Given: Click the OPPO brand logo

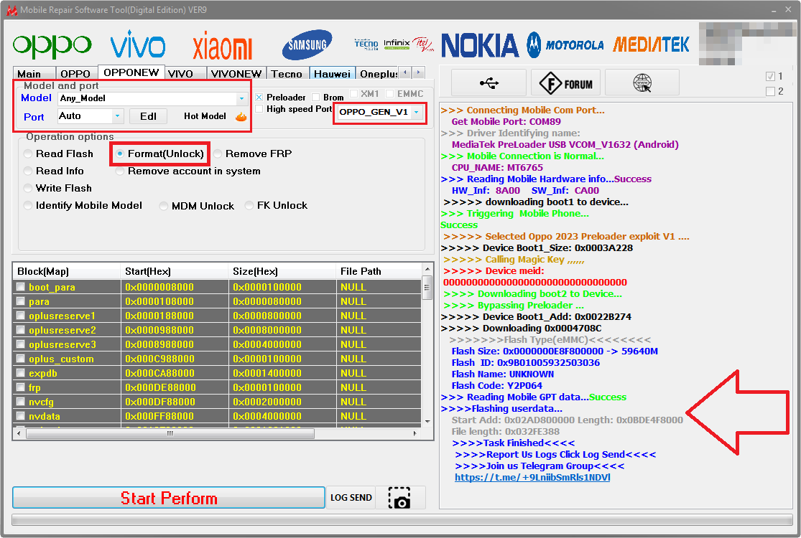Looking at the screenshot, I should [x=52, y=45].
